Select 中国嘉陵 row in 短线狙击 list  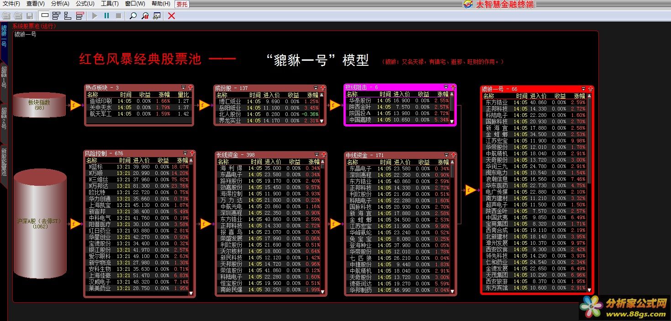click(x=398, y=120)
